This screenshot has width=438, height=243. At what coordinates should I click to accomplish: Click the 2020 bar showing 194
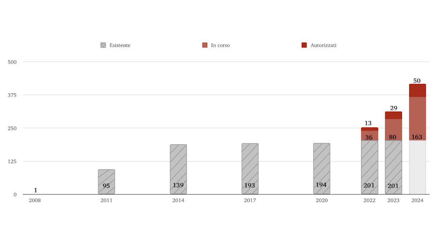pyautogui.click(x=321, y=168)
